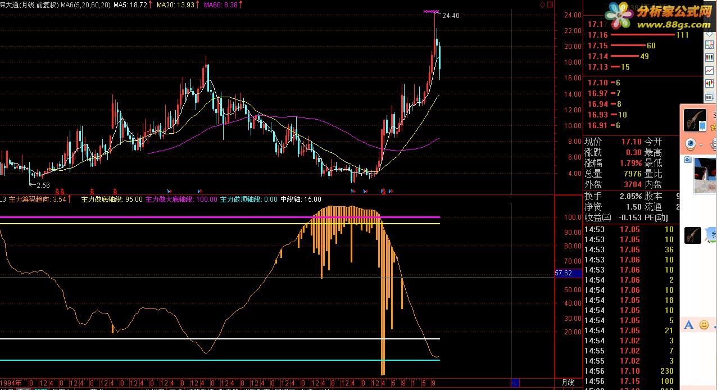Click the 总量 7976 quote field
717x390 pixels.
(613, 174)
